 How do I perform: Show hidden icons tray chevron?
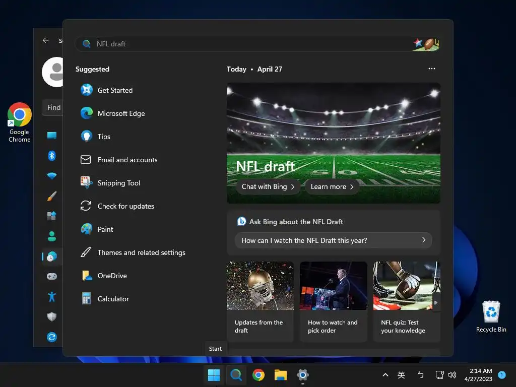tap(385, 374)
